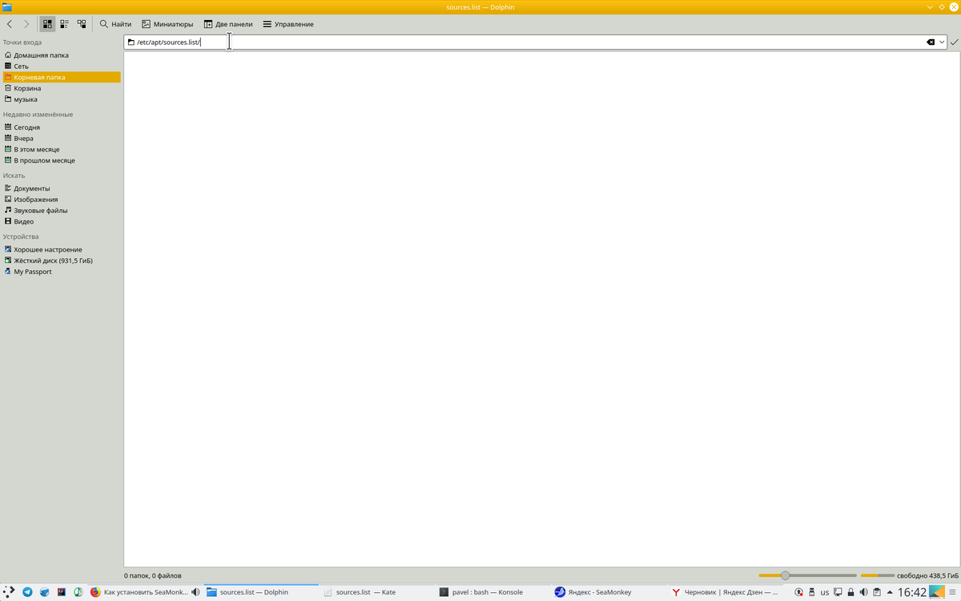Screen dimensions: 961x601
Task: Open removable devices tray icon
Action: pos(812,592)
